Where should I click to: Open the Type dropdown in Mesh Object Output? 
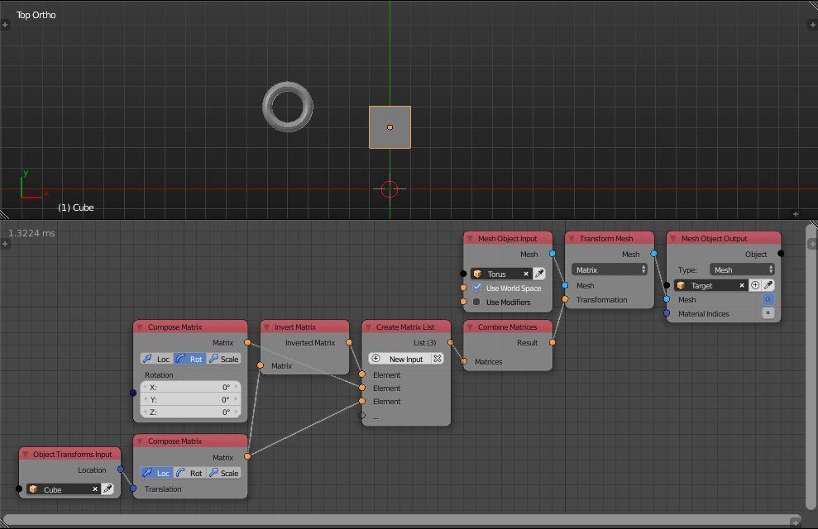point(741,269)
